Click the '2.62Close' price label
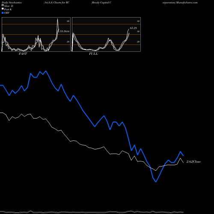This screenshot has height=214, width=214. coord(193,162)
